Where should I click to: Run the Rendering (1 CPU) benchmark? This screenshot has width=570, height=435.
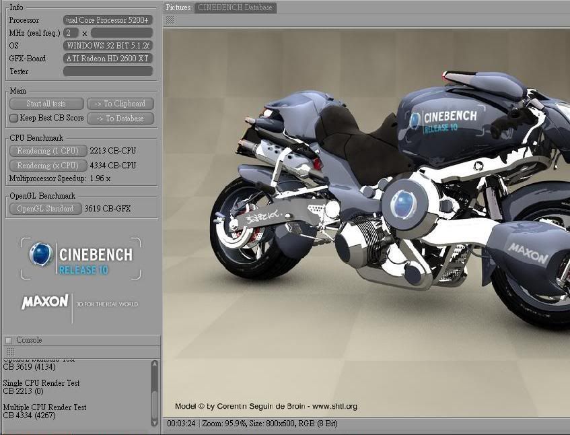tap(48, 151)
